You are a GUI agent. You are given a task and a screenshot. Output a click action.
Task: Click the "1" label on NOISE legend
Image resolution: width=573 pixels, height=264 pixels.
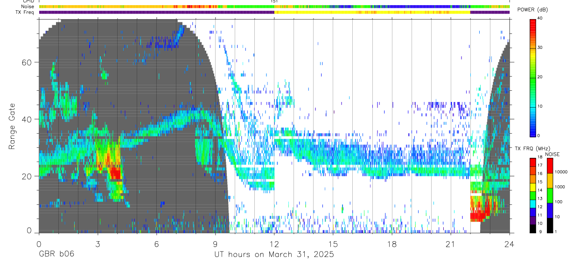[556, 232]
